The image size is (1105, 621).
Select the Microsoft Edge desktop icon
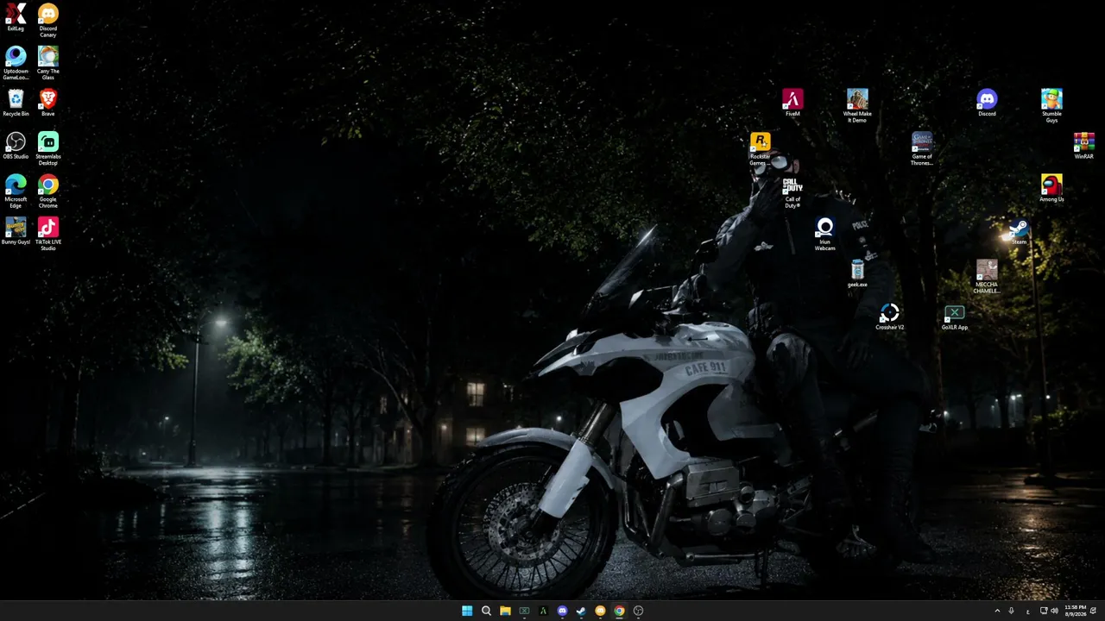[x=16, y=191]
